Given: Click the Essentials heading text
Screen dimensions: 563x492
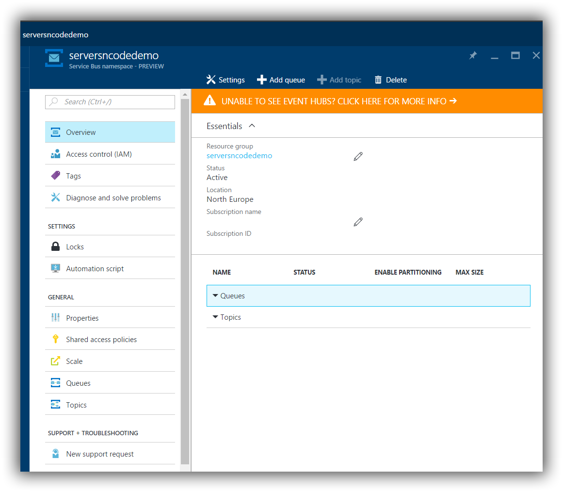Looking at the screenshot, I should pos(225,126).
